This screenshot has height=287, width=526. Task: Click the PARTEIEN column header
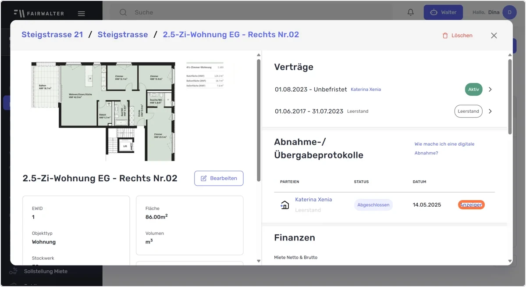coord(290,182)
